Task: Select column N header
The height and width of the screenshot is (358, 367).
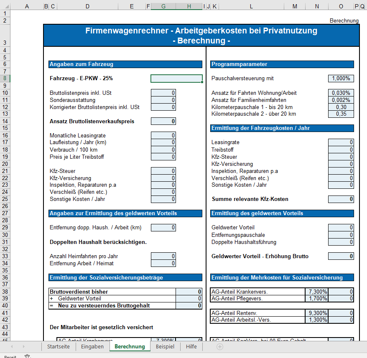Action: click(317, 6)
